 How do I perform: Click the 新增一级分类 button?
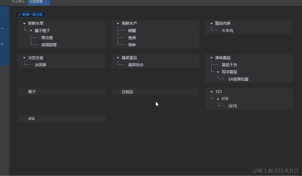30,14
